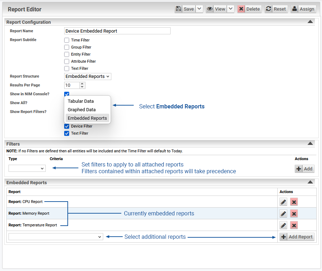Enable the Time Filter subtitle checkbox
The image size is (322, 271).
pos(67,40)
